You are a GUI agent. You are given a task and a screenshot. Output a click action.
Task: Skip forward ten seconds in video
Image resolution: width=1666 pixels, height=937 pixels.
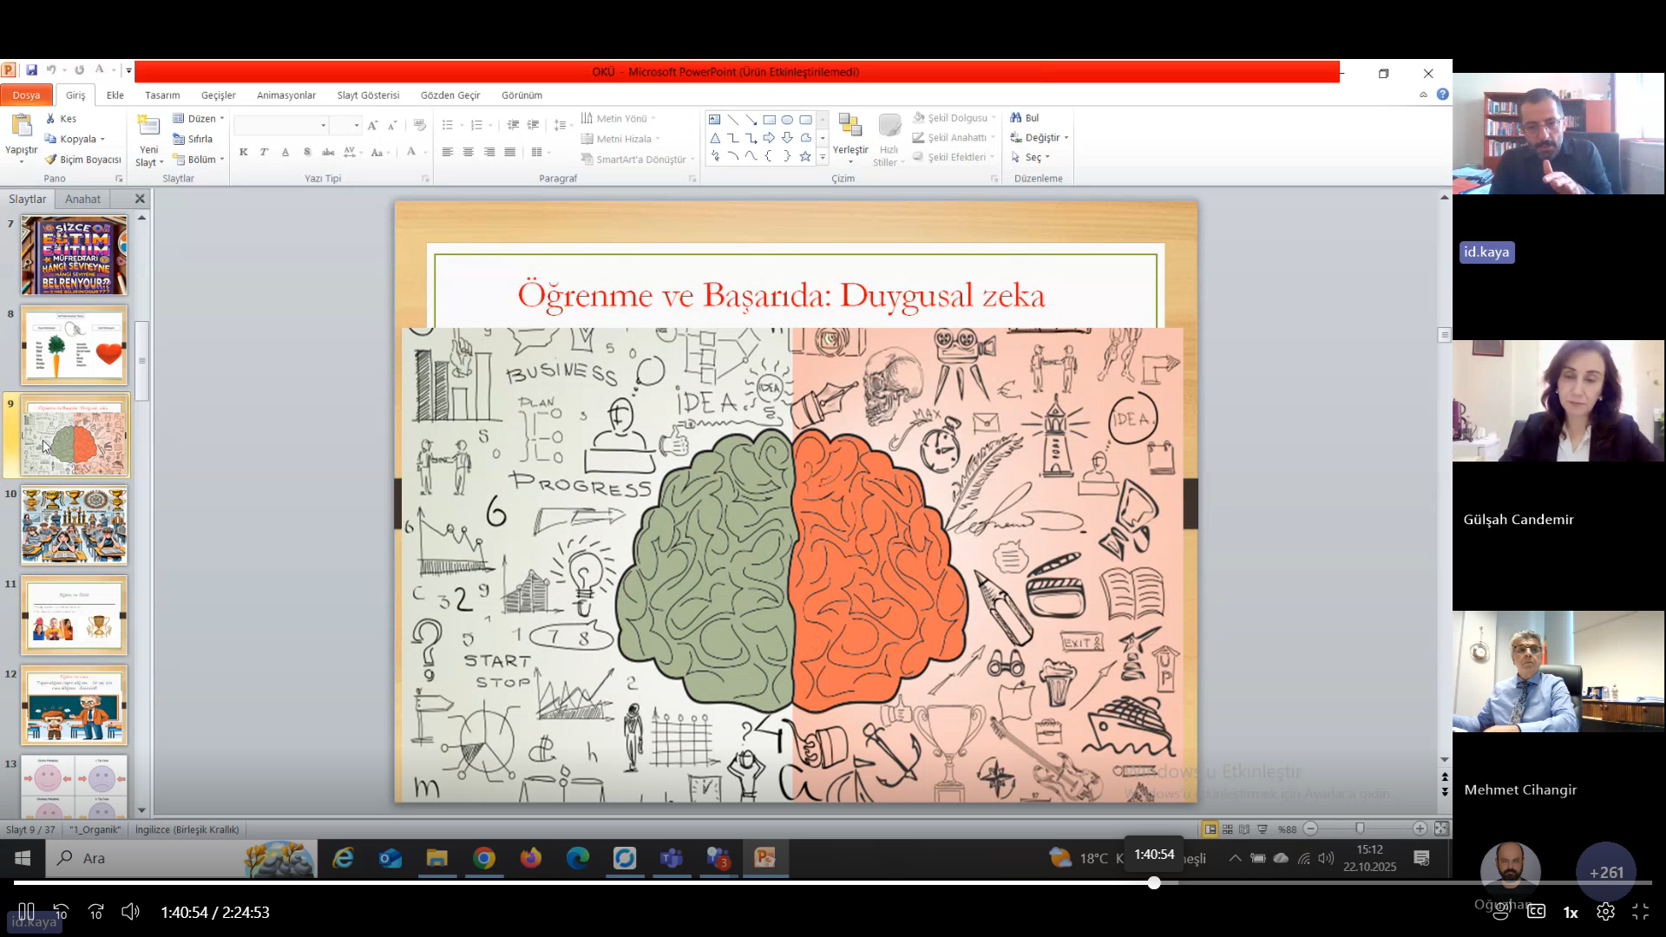coord(96,912)
